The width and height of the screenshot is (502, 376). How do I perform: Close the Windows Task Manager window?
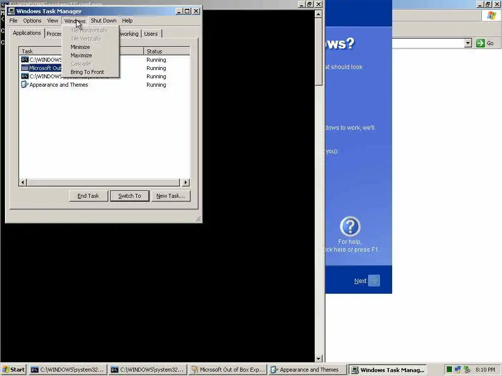coord(196,11)
